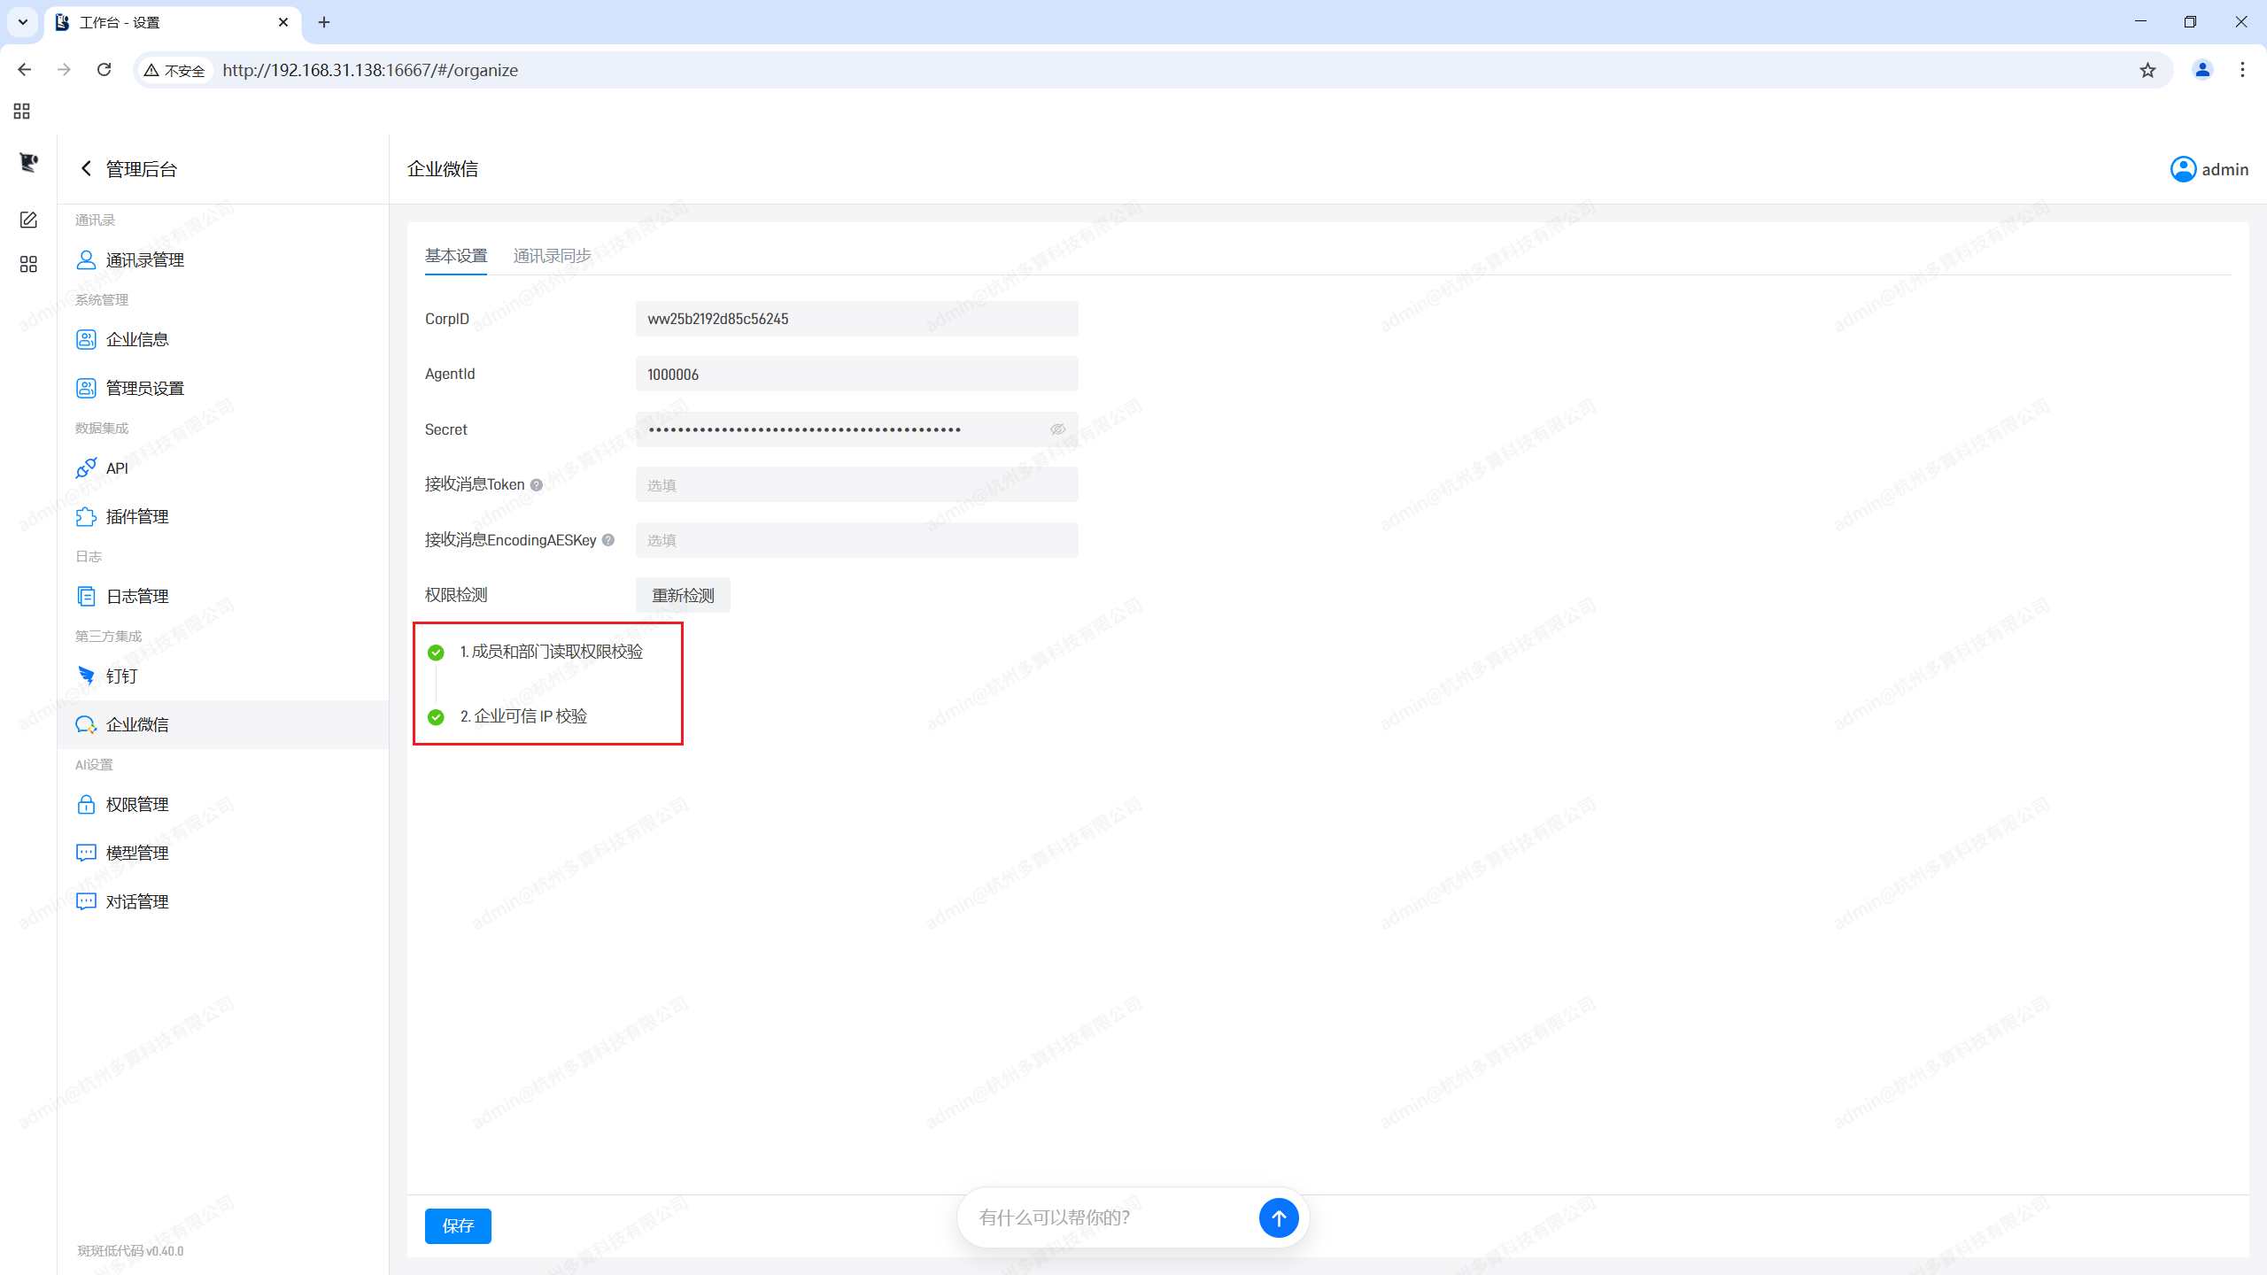Click the 有什么可以帮你的? chat input
The image size is (2267, 1275).
[1110, 1217]
